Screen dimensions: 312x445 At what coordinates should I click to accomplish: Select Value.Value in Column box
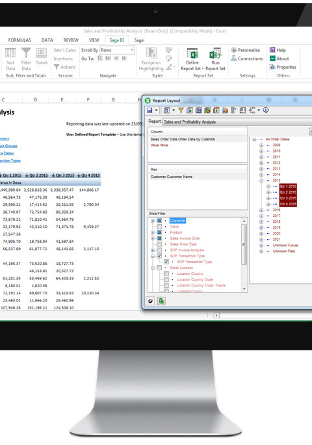pos(159,145)
